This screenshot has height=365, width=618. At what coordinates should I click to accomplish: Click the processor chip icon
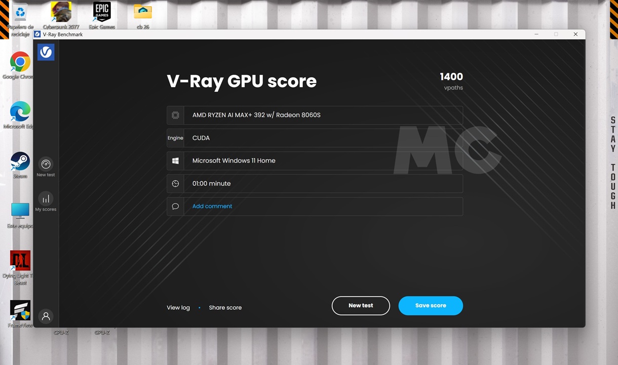tap(175, 115)
